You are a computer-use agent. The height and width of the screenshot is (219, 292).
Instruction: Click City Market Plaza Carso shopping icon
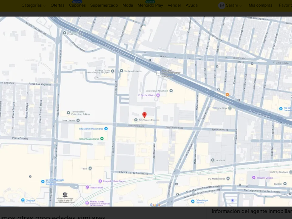106,129
